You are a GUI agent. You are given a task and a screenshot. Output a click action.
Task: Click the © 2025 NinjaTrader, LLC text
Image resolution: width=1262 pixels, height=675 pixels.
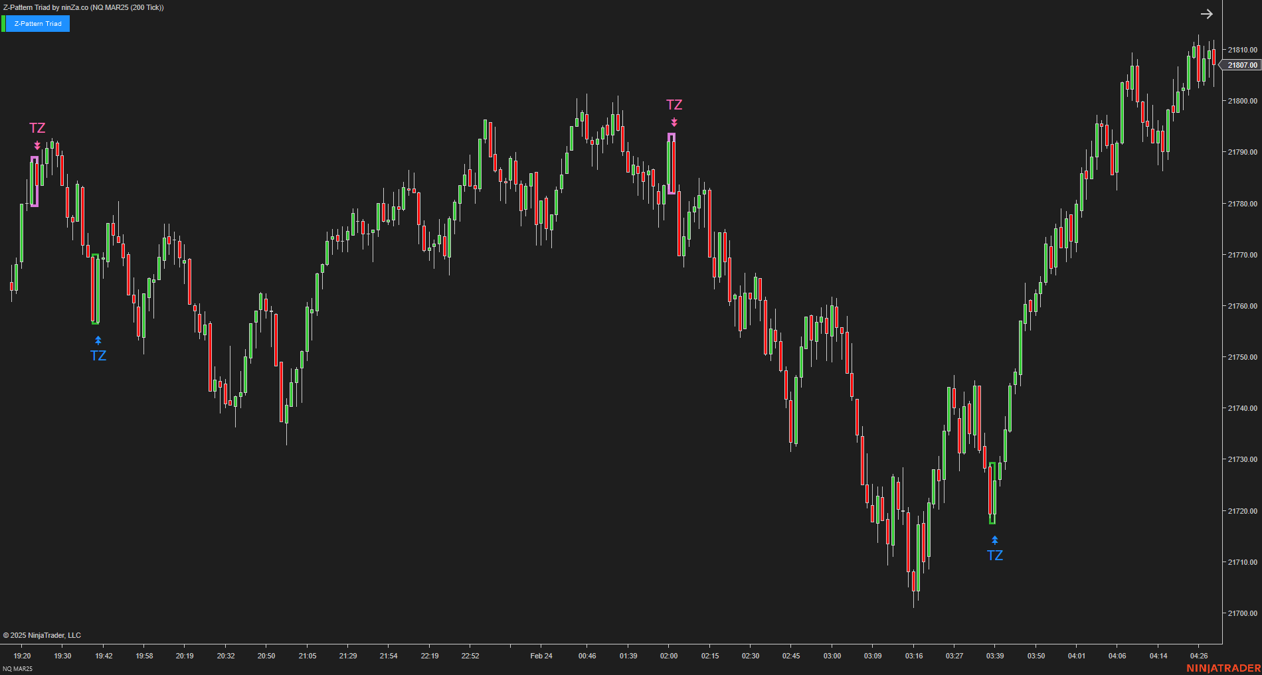point(43,635)
